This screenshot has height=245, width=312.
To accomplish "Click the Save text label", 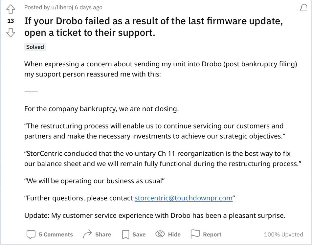I will pyautogui.click(x=139, y=234).
